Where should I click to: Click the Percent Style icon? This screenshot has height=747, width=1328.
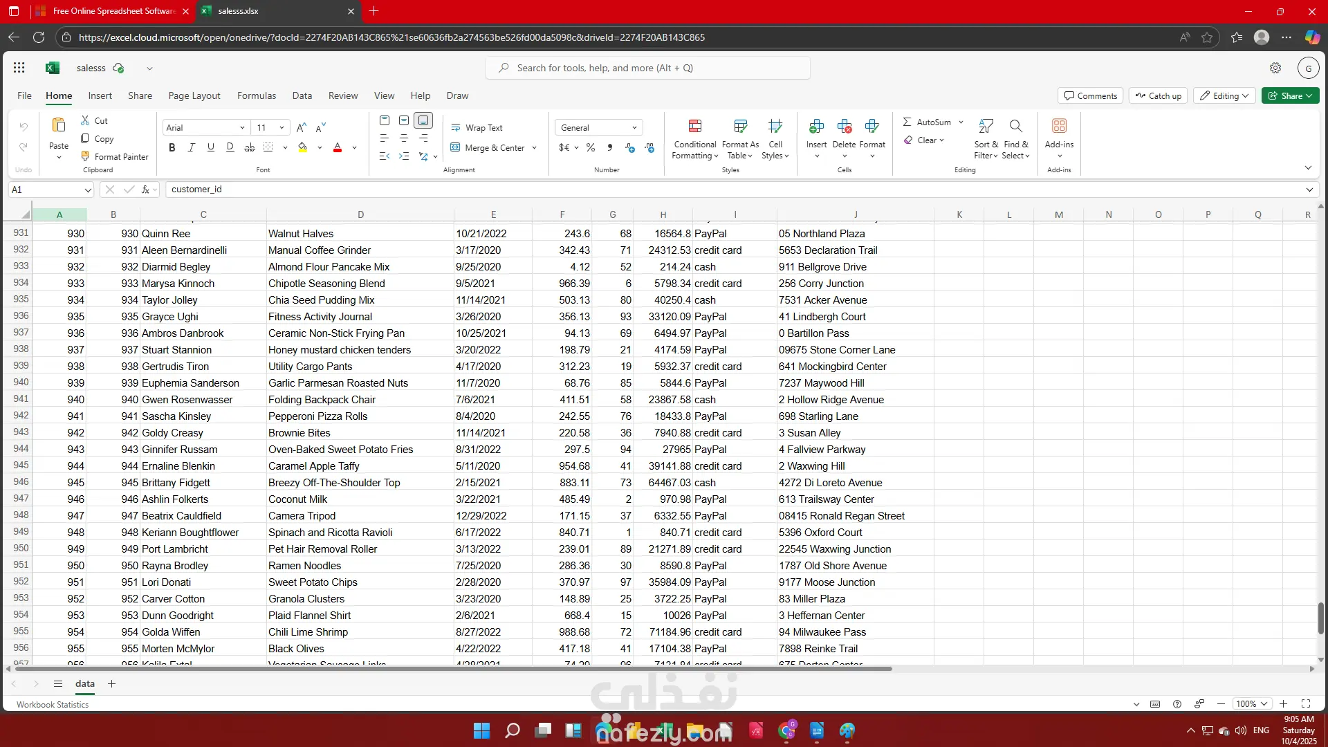tap(591, 147)
